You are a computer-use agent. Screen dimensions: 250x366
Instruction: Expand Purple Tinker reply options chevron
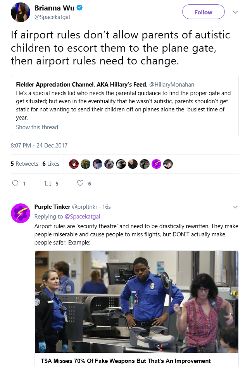coord(235,207)
